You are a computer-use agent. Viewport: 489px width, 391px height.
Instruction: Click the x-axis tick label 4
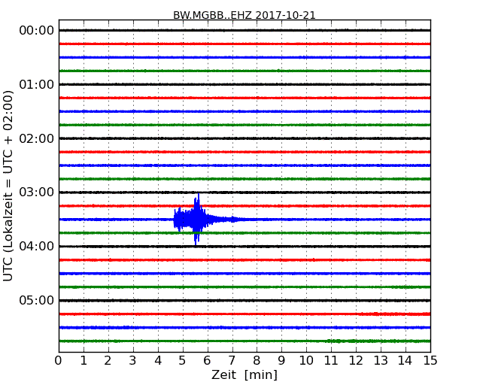[x=158, y=361]
